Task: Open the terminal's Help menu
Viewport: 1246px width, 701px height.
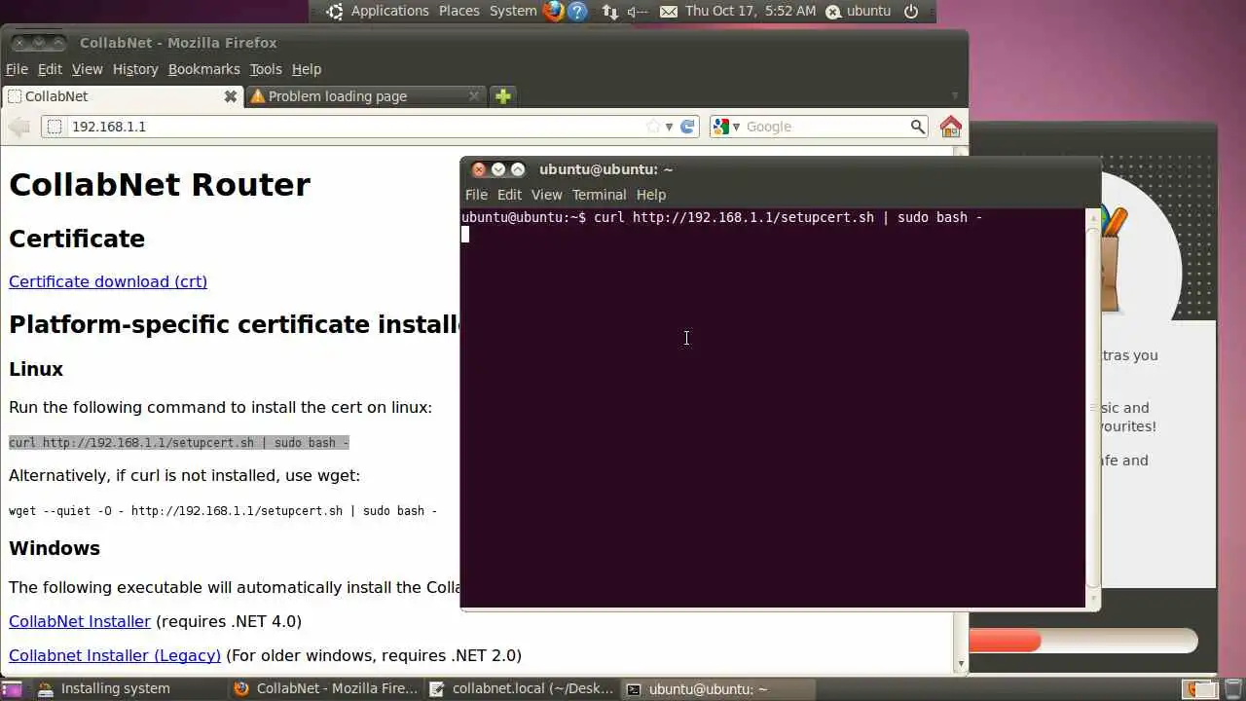Action: tap(650, 195)
